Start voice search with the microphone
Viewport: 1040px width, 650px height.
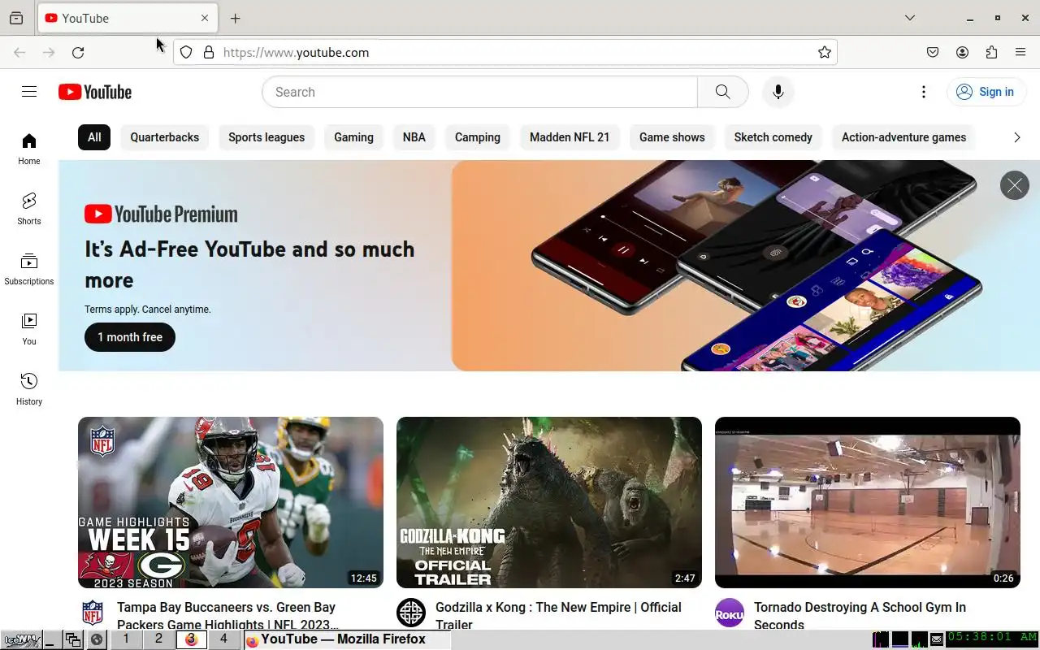coord(778,92)
